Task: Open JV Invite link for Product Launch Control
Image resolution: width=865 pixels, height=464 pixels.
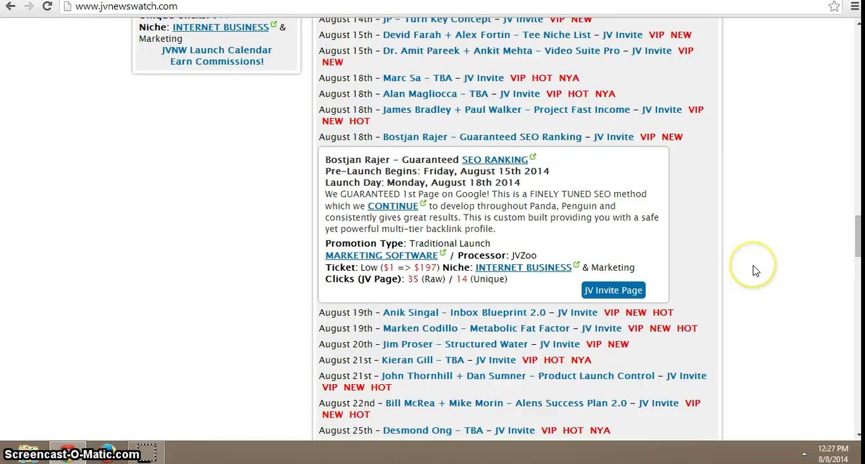Action: point(687,376)
